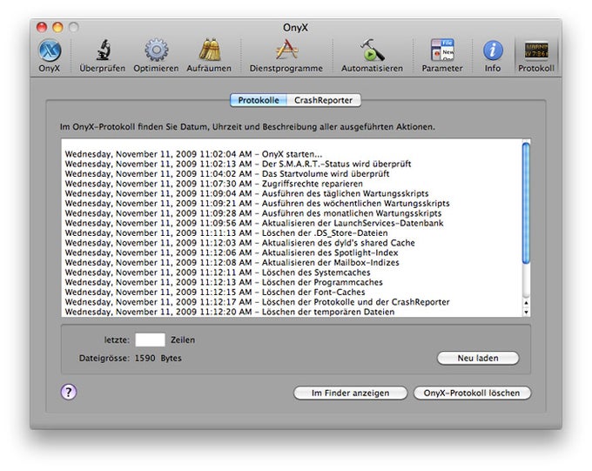Click the scrollbar up arrow
The height and width of the screenshot is (471, 592).
527,303
